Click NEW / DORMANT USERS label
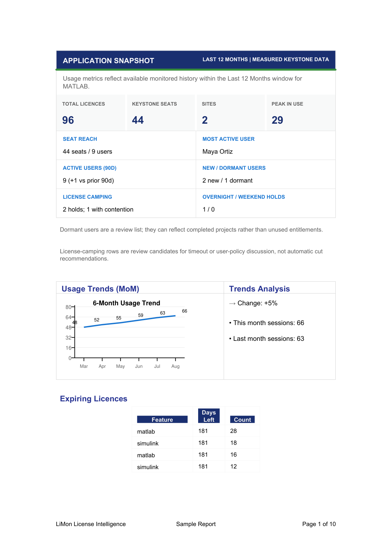The height and width of the screenshot is (554, 392). tap(234, 168)
